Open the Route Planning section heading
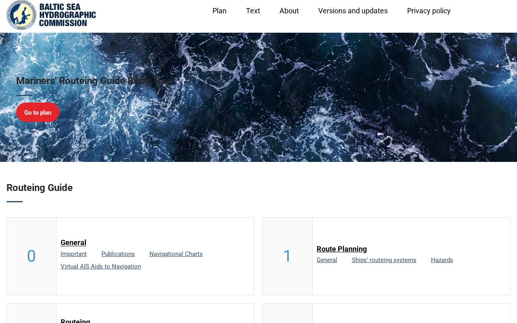The image size is (517, 323). [x=342, y=249]
